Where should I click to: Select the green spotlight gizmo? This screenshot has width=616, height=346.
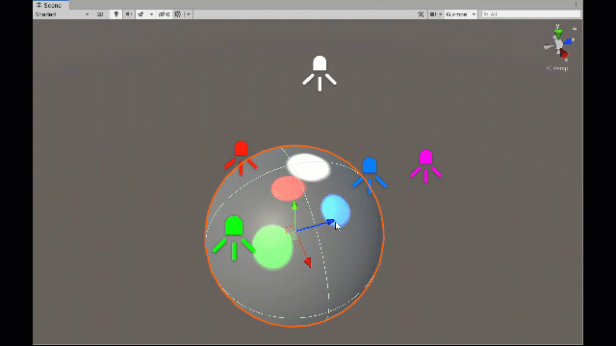coord(234,237)
